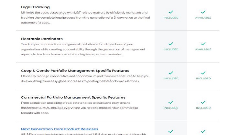Select the Electronic Reminders heading
The image size is (240, 135).
point(42,39)
